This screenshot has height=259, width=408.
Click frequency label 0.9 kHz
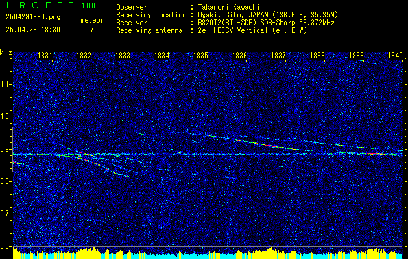[x=5, y=149]
